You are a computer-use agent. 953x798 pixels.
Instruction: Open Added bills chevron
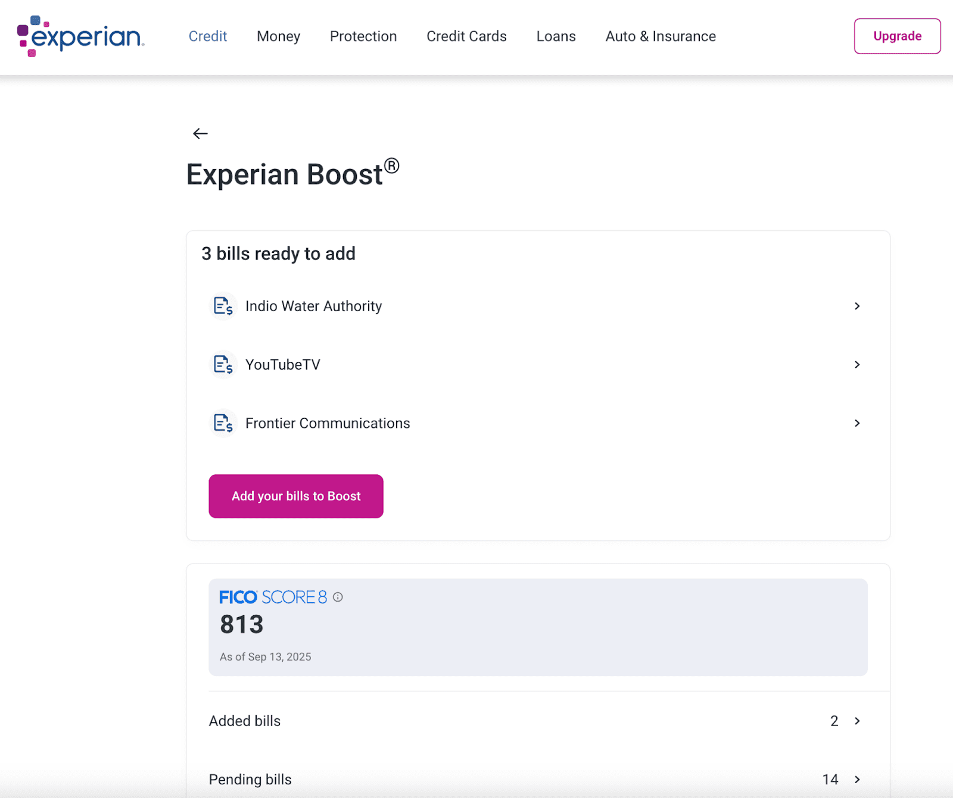[857, 721]
